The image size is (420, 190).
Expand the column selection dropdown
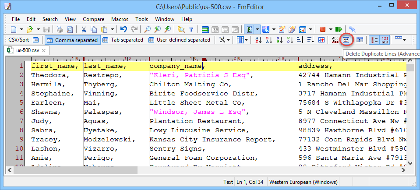coord(246,40)
